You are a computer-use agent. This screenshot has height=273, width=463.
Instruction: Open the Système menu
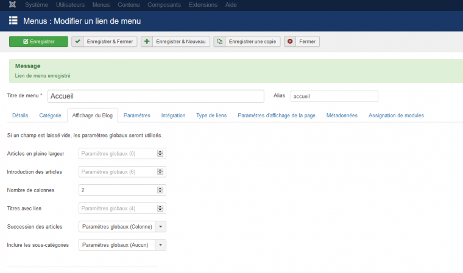pos(37,5)
